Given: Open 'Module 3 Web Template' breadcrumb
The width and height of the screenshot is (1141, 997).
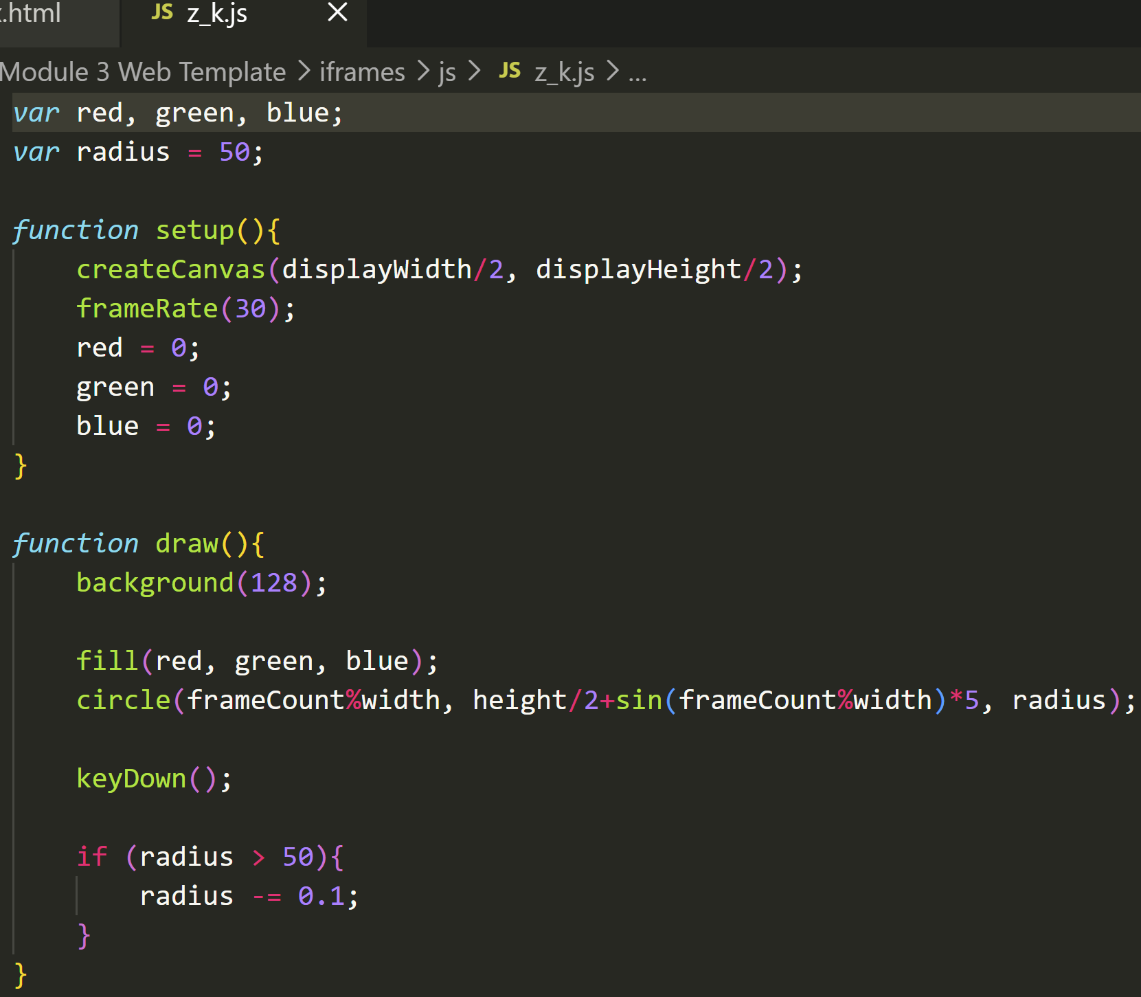Looking at the screenshot, I should tap(143, 72).
